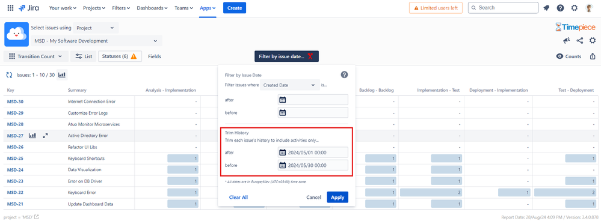The image size is (601, 224).
Task: Click the List view button
Action: [84, 56]
